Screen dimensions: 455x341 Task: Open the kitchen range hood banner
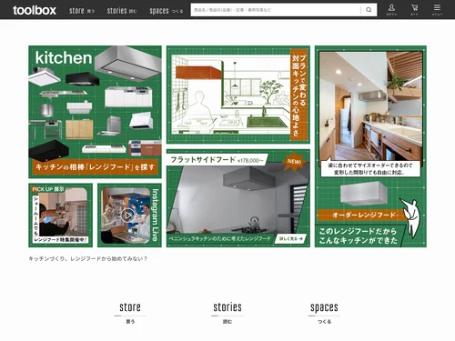tap(95, 112)
